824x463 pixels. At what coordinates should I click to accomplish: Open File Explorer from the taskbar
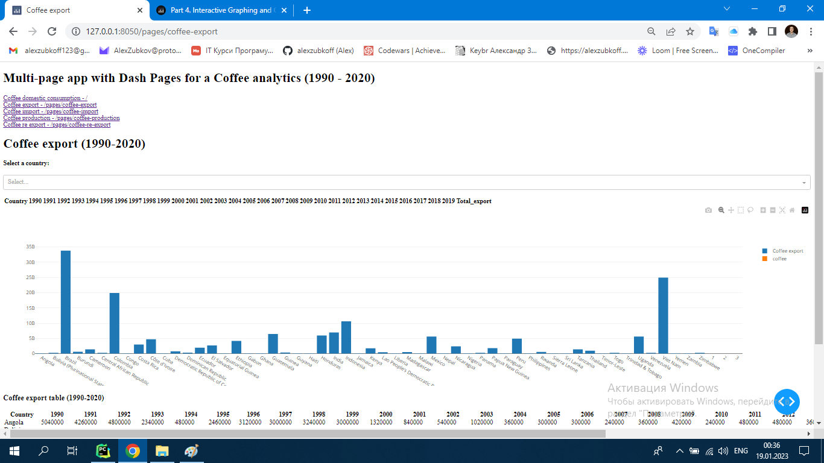162,451
